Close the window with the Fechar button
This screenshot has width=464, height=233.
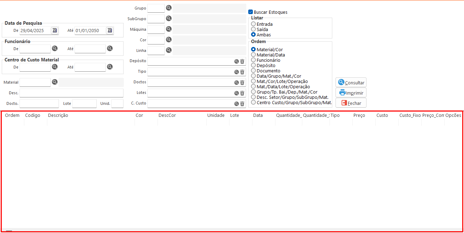coord(351,103)
